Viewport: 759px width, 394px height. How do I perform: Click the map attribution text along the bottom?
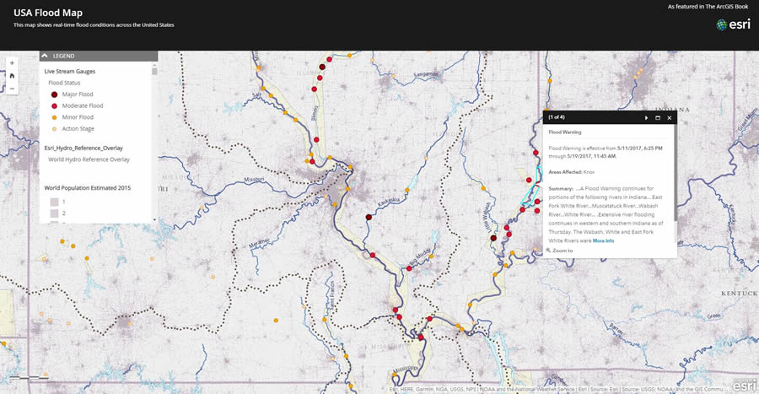click(558, 389)
